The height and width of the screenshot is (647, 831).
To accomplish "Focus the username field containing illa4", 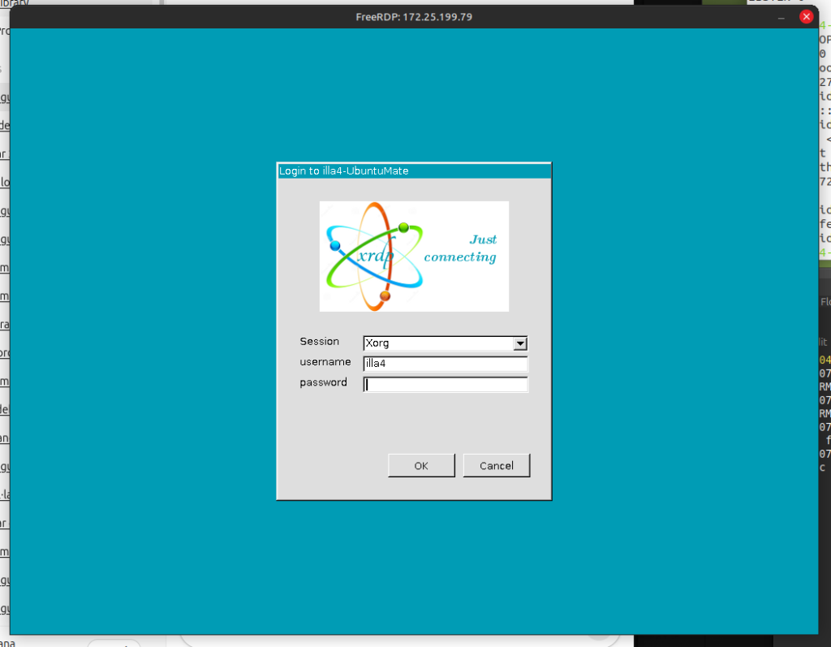I will [x=446, y=364].
